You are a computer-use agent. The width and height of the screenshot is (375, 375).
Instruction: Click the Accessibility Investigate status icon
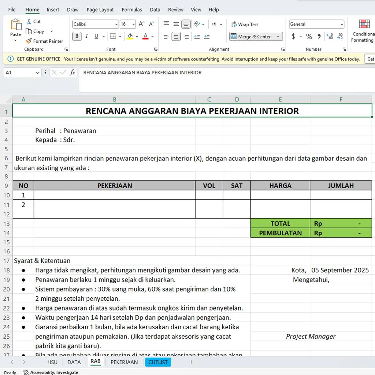point(26,372)
